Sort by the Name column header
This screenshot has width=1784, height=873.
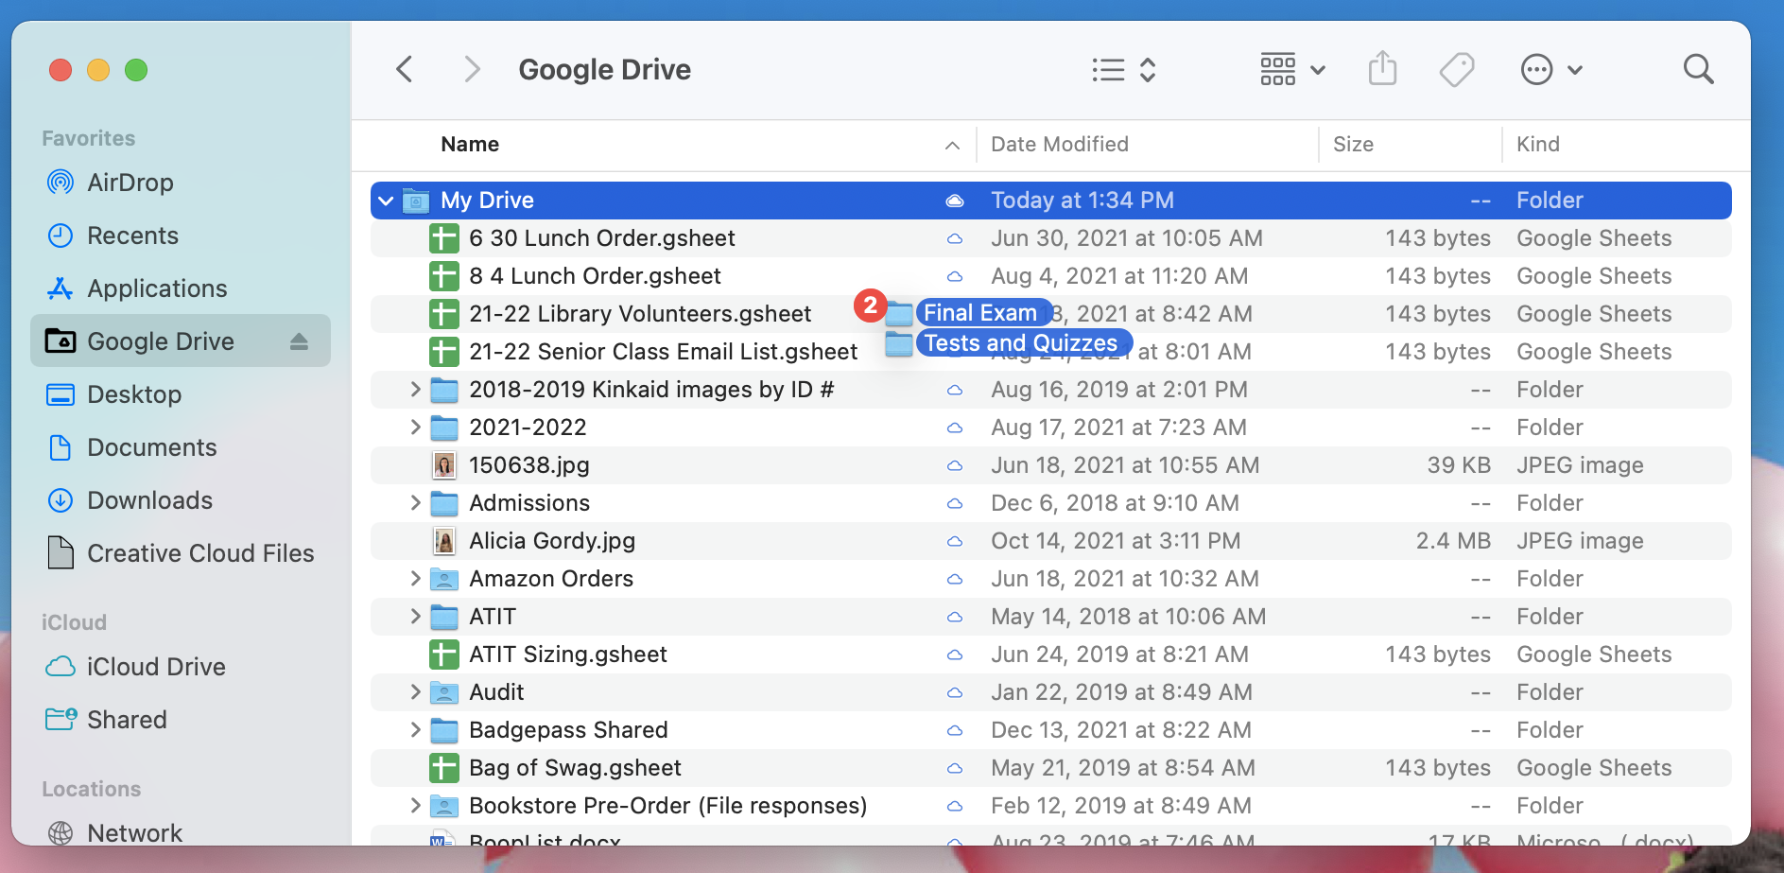pyautogui.click(x=470, y=145)
